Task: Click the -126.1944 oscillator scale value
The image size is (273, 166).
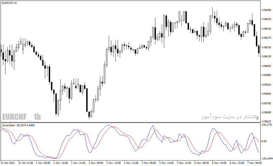Action: point(267,159)
